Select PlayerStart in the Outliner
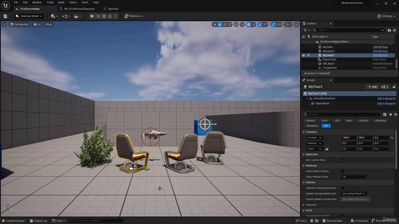 tap(329, 60)
